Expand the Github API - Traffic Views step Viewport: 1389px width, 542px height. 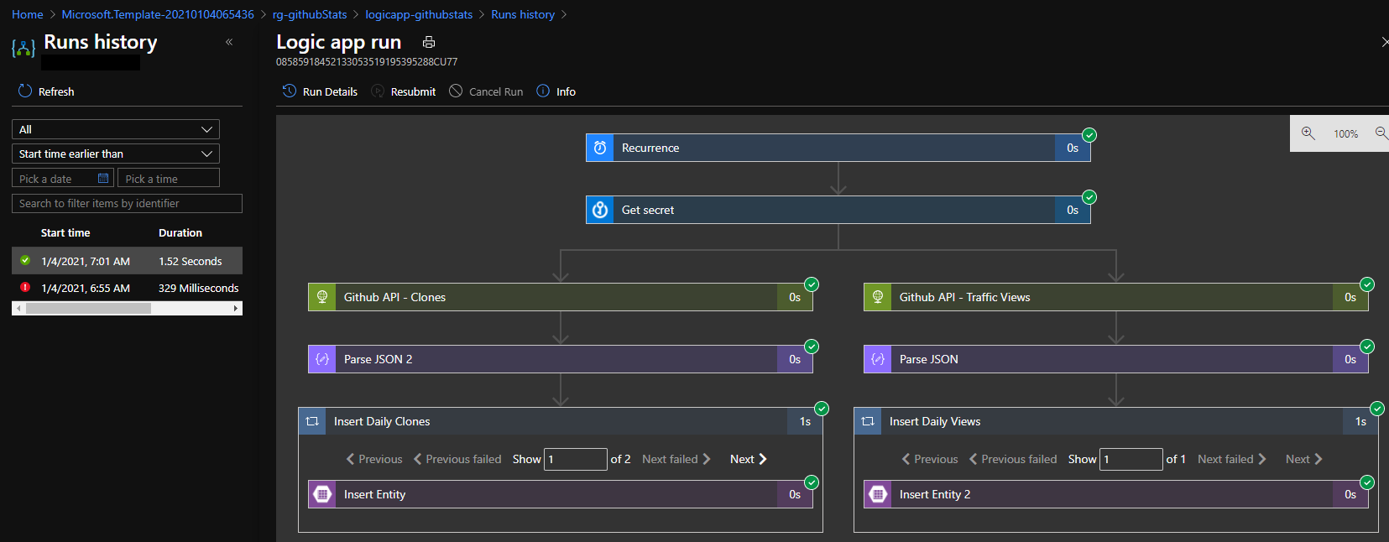point(1116,297)
